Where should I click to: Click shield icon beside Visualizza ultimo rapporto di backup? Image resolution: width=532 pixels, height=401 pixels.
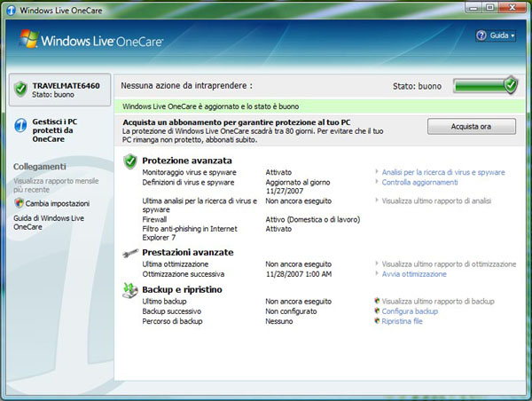click(377, 301)
